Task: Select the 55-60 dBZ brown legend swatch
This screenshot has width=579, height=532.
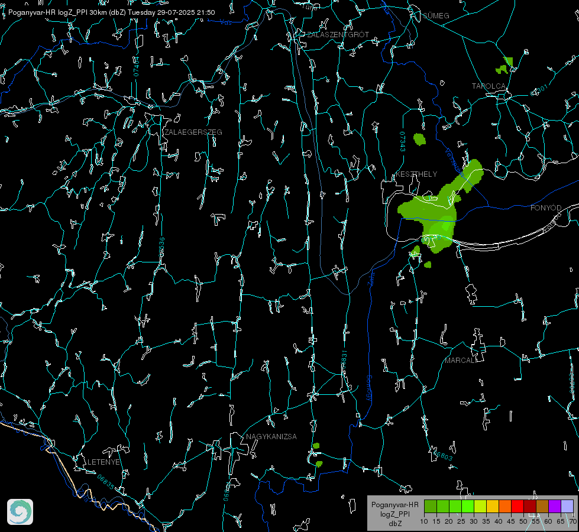Action: (542, 506)
